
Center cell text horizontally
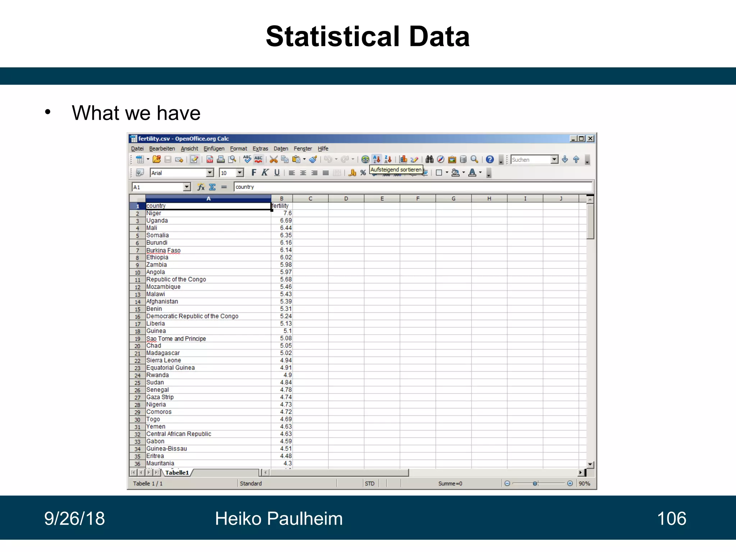pos(303,173)
